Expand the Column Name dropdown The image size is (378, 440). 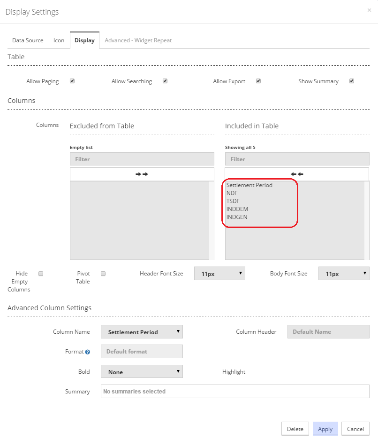click(x=142, y=332)
